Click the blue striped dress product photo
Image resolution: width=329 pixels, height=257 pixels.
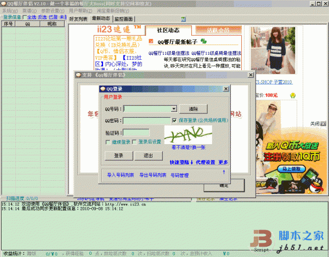(273, 50)
